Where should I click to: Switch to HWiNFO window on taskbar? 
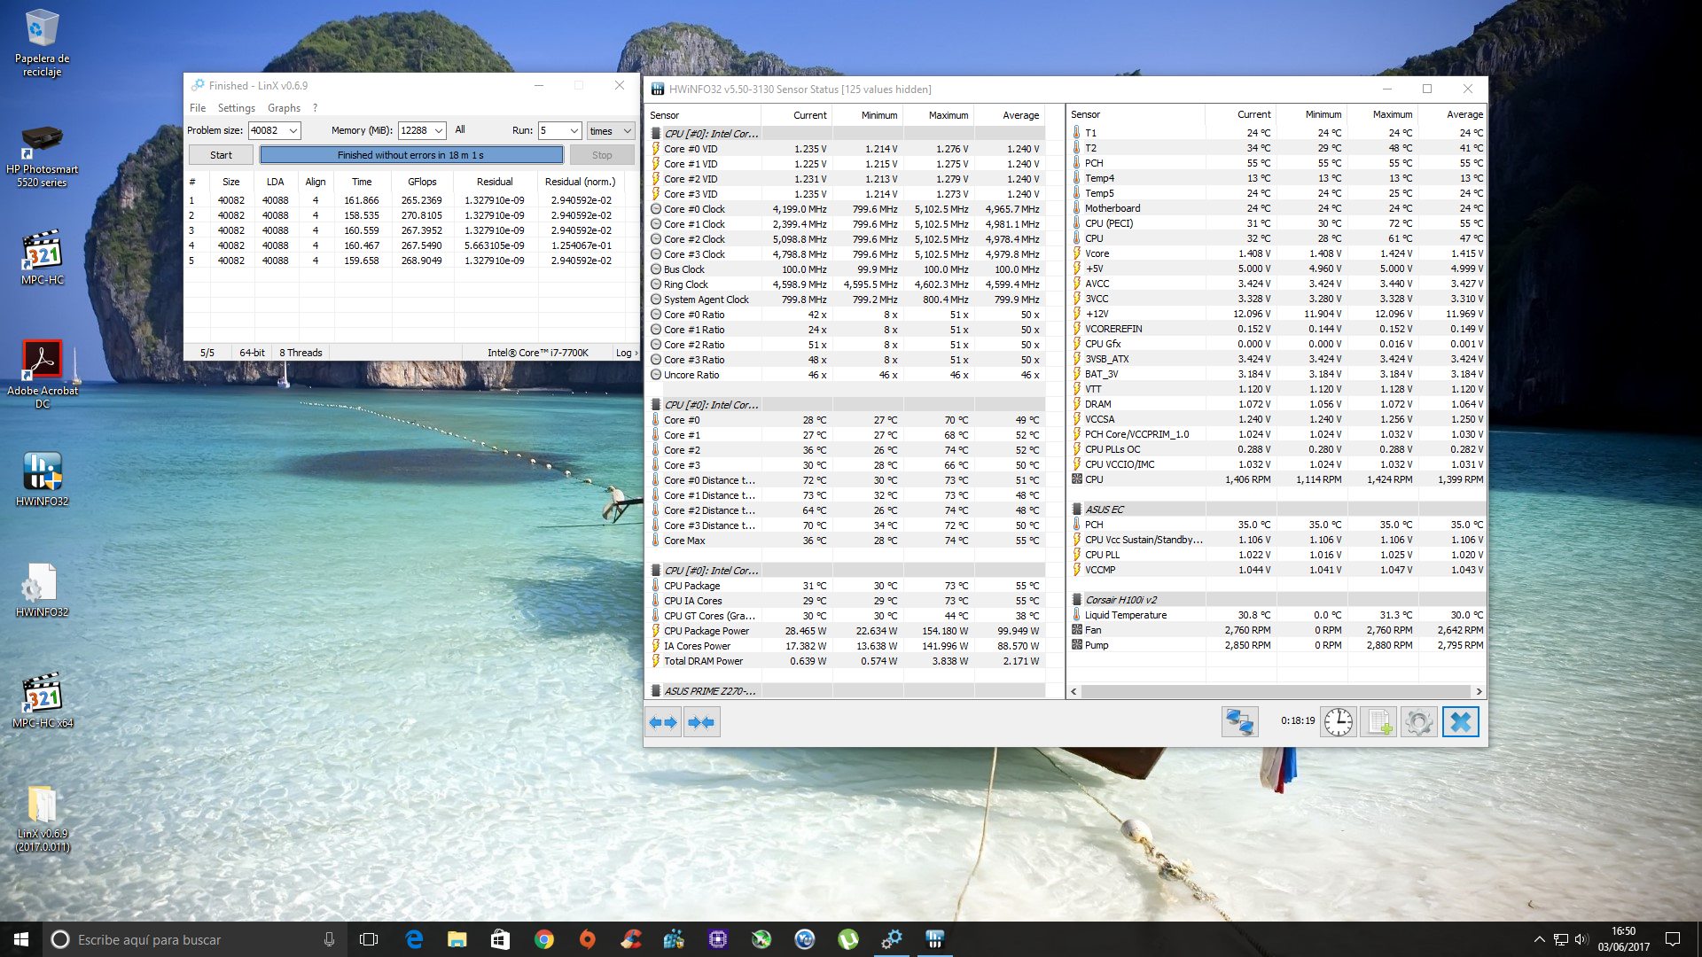click(935, 939)
